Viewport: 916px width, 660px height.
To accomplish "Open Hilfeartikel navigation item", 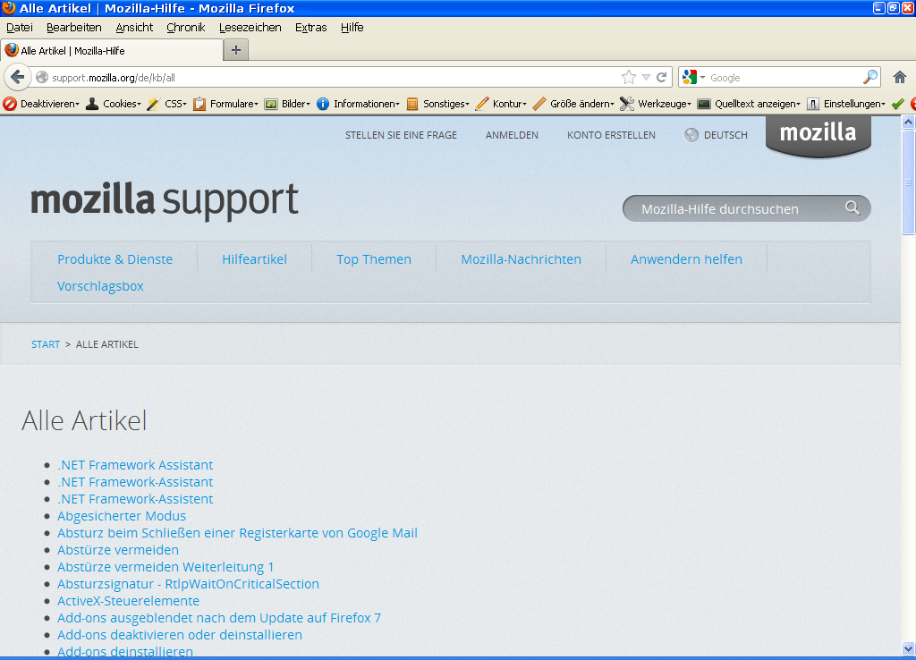I will (254, 259).
